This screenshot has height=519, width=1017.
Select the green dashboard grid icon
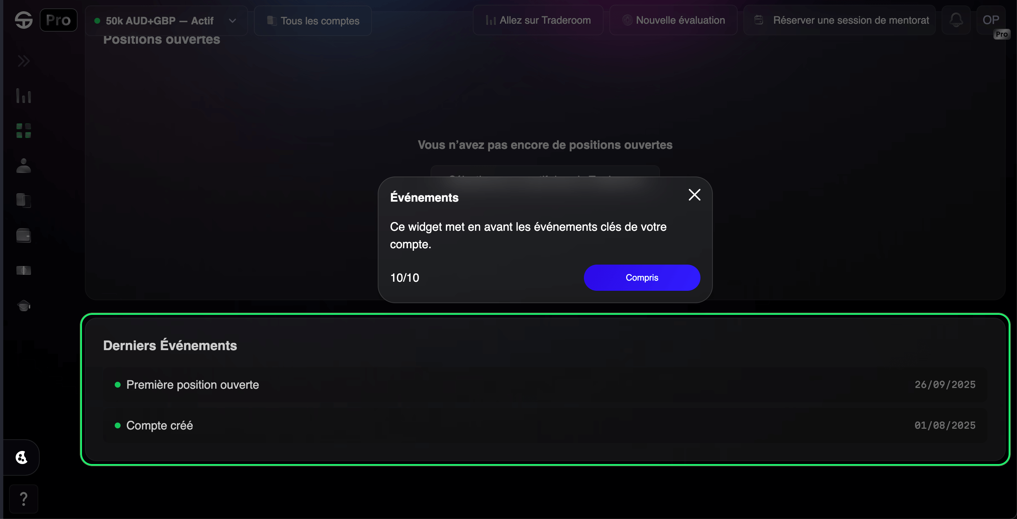[24, 131]
